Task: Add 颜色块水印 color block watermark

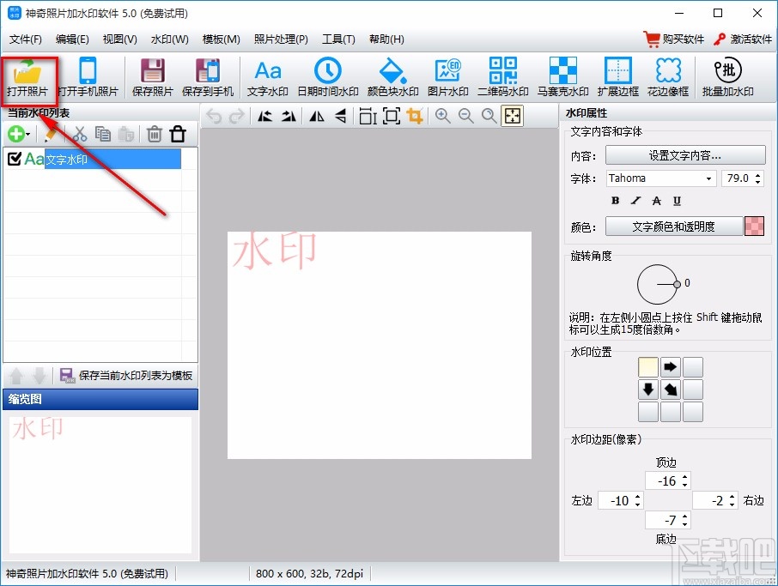Action: (x=392, y=77)
